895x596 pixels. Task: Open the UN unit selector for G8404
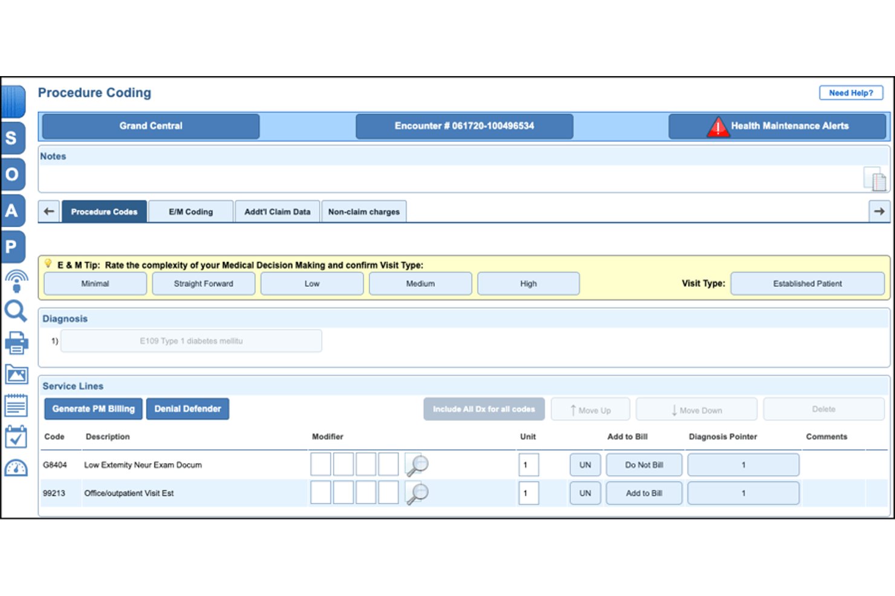point(585,465)
